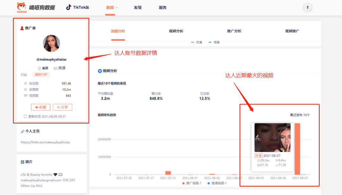Click the circular filter icon at top right

pos(307,7)
